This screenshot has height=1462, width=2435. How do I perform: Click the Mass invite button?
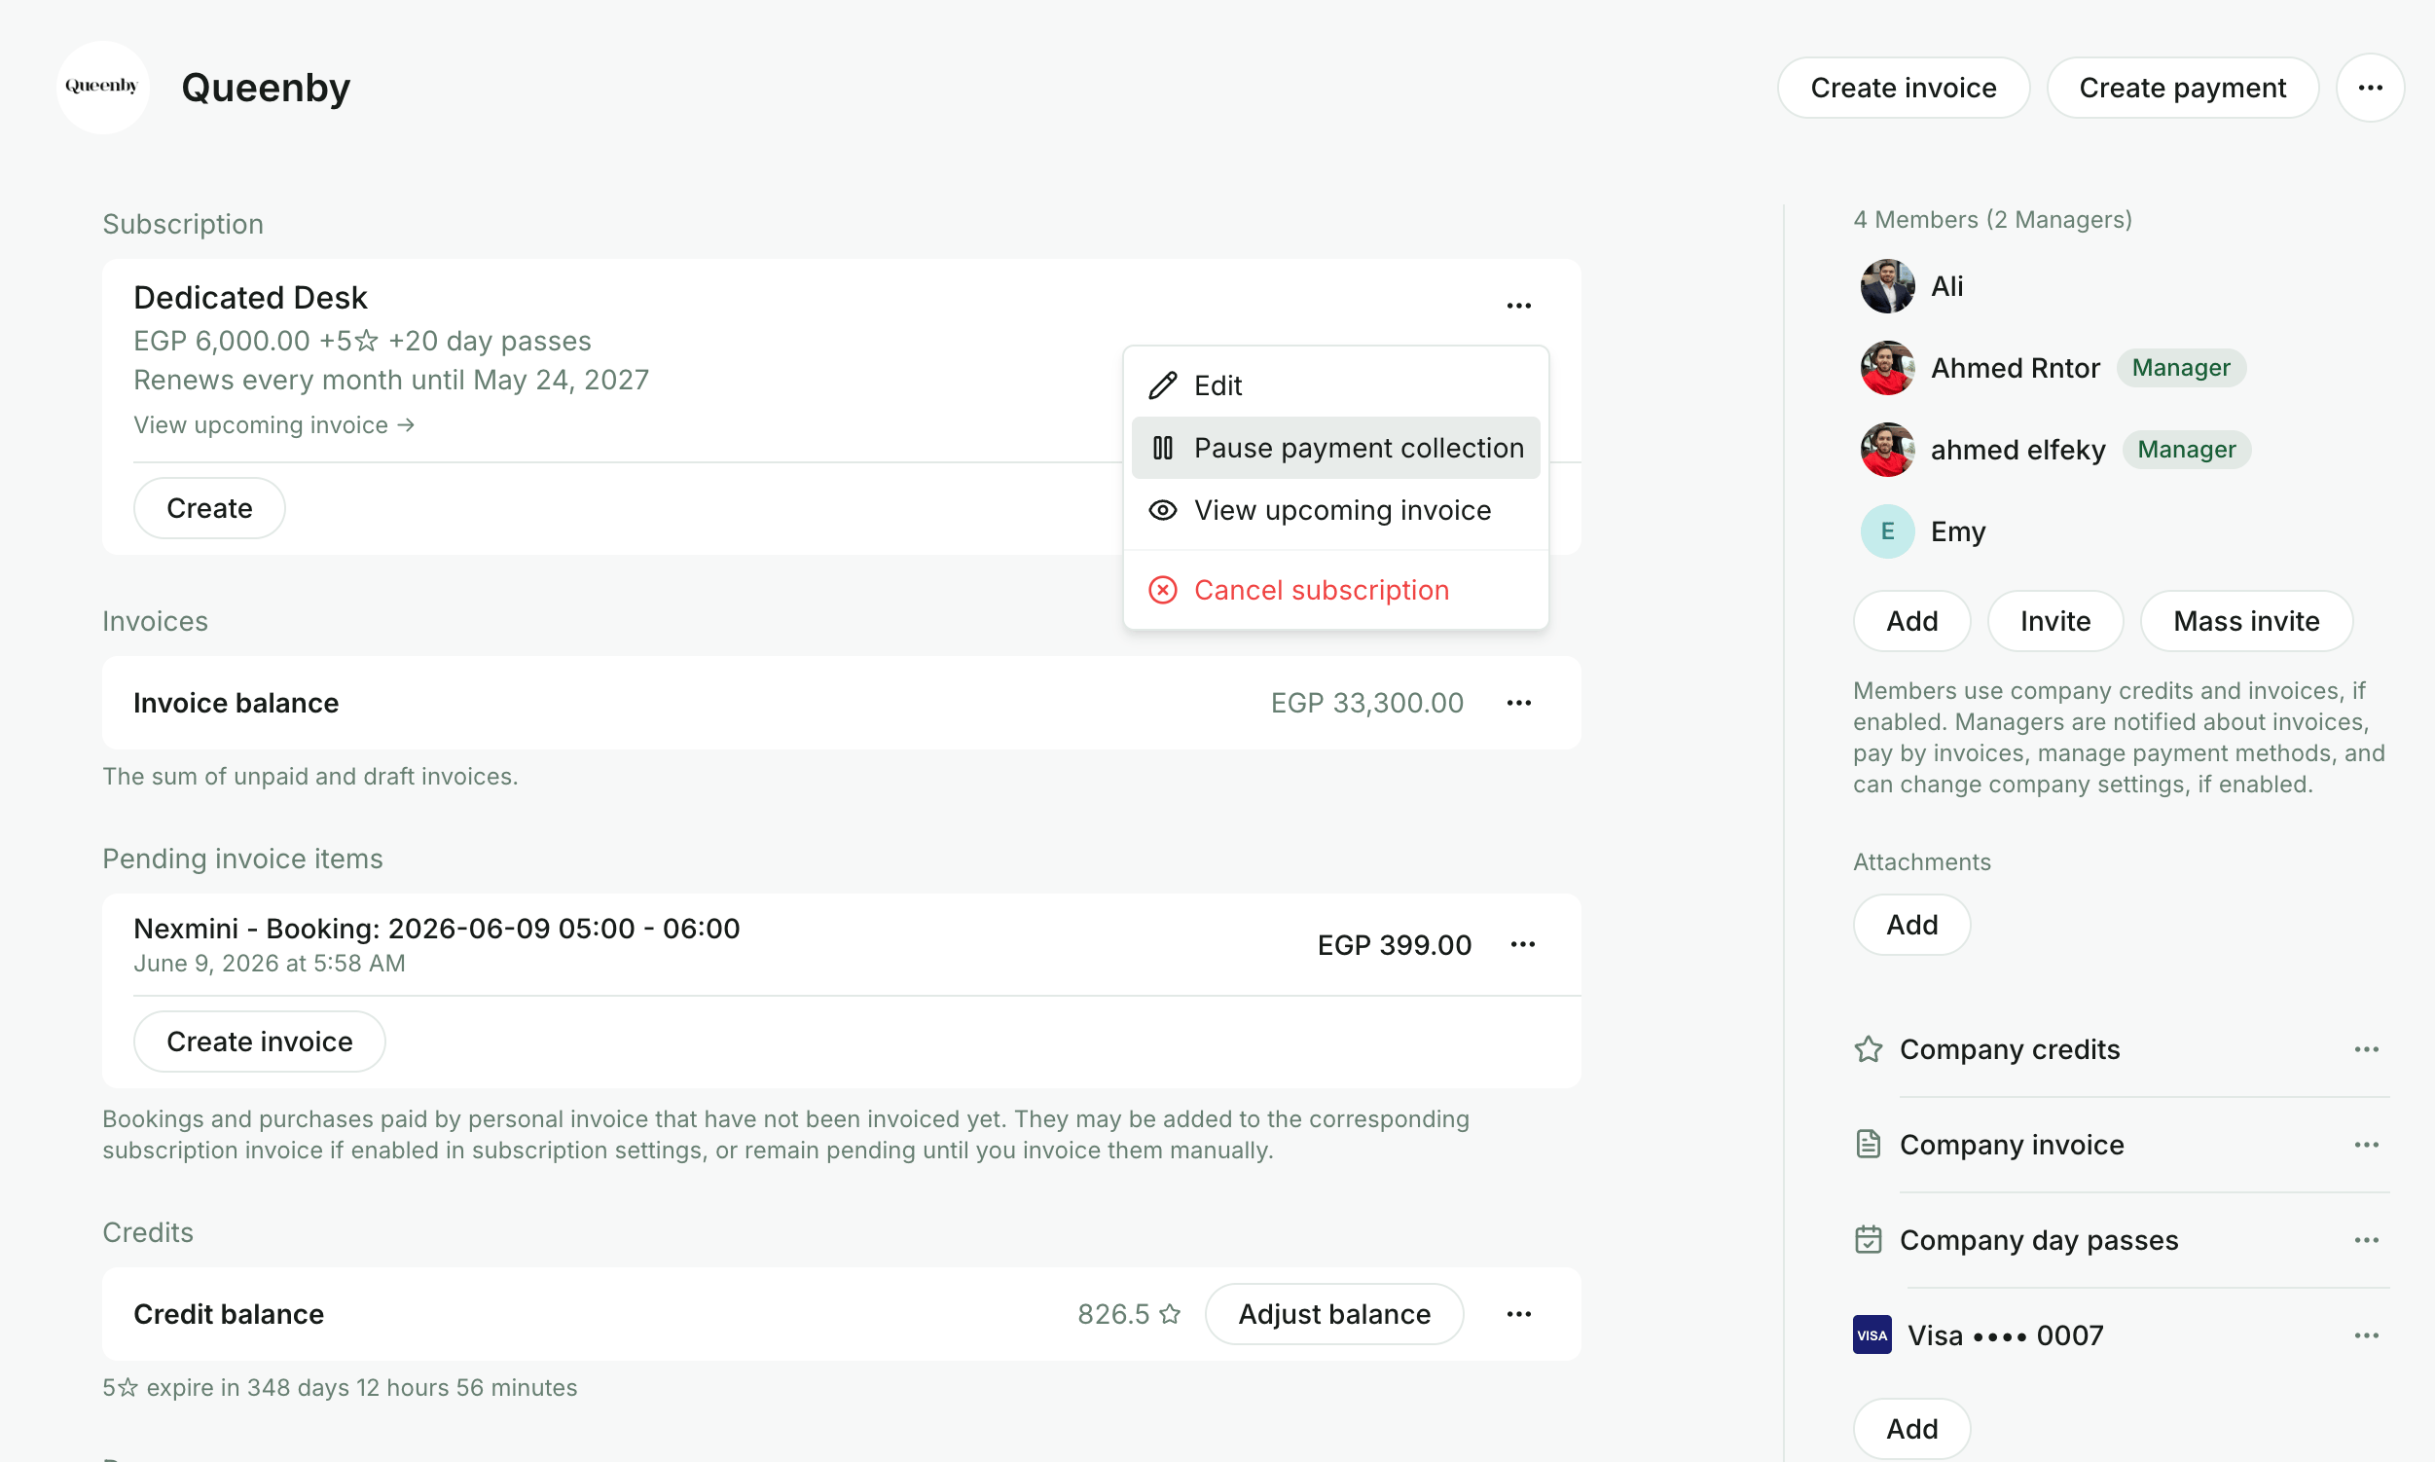(2245, 621)
